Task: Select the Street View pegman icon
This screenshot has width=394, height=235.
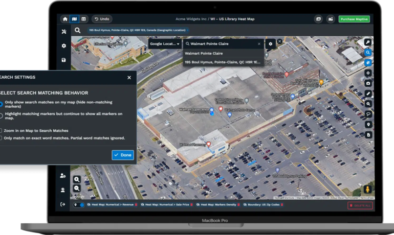Action: point(367,190)
